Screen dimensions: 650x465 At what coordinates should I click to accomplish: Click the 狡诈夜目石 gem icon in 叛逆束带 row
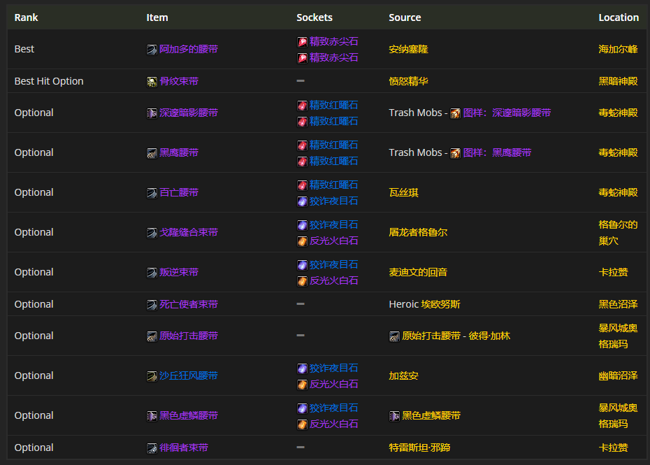click(x=302, y=265)
